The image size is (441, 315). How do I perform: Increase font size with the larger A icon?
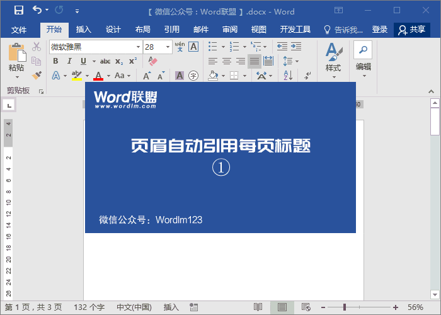click(147, 76)
